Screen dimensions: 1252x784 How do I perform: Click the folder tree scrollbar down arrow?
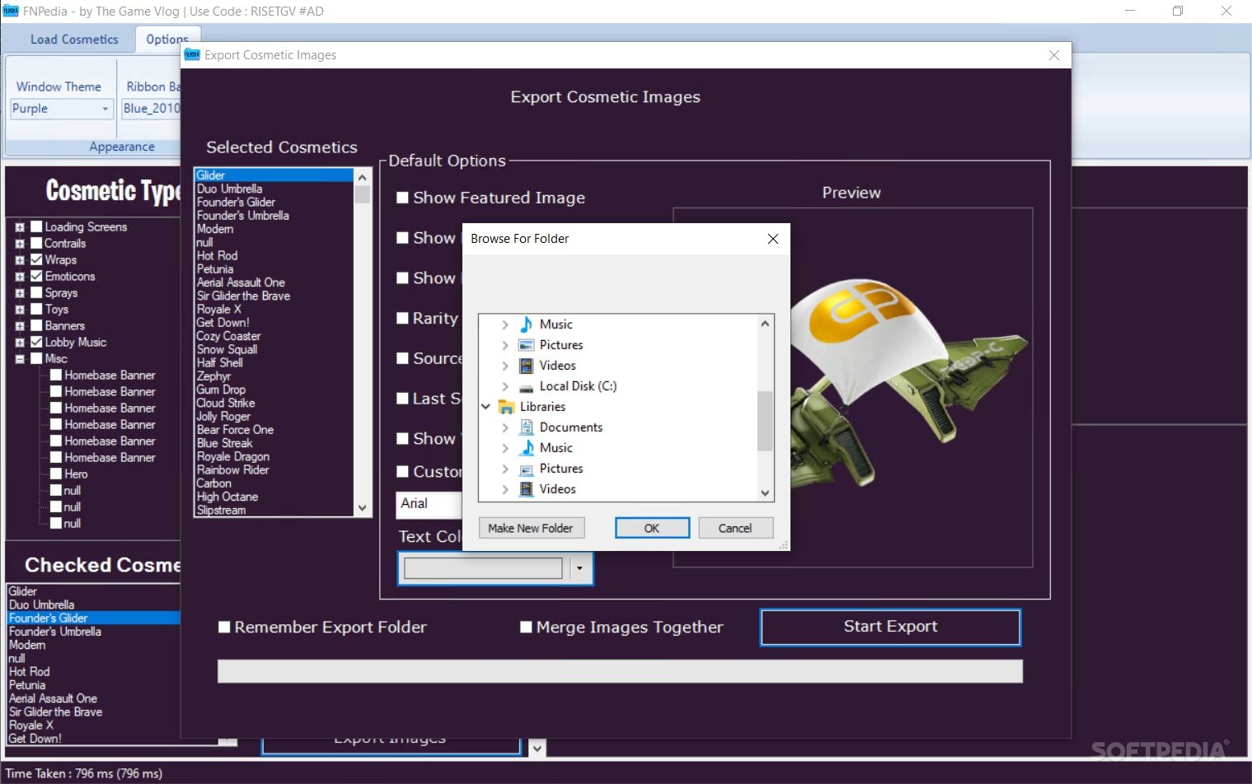click(765, 492)
